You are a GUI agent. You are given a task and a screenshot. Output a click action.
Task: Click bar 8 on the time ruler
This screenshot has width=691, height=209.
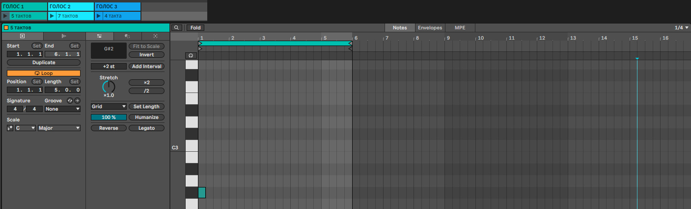pos(416,38)
